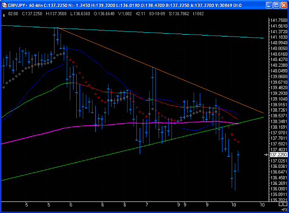
Task: Click the small marker icon left of 02:00
Action: point(4,15)
